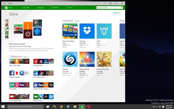Open the Categories tab
174x109 pixels.
pos(40,8)
